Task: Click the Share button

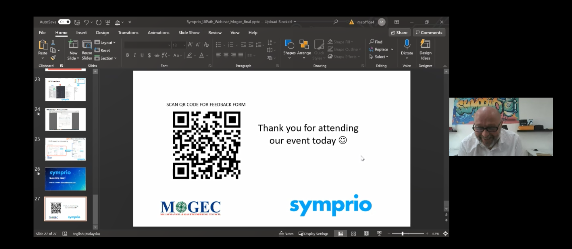Action: (x=399, y=32)
